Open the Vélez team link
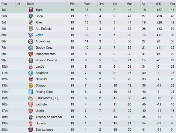This screenshot has width=176, height=133. coord(39,35)
